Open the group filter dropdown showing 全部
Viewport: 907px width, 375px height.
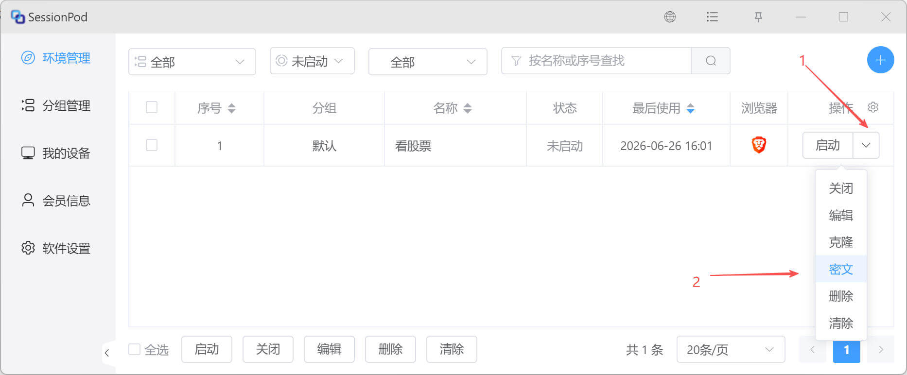coord(192,62)
